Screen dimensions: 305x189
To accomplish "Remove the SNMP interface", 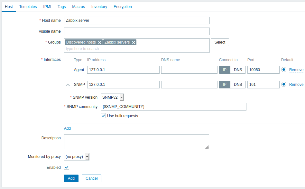I will click(x=296, y=85).
